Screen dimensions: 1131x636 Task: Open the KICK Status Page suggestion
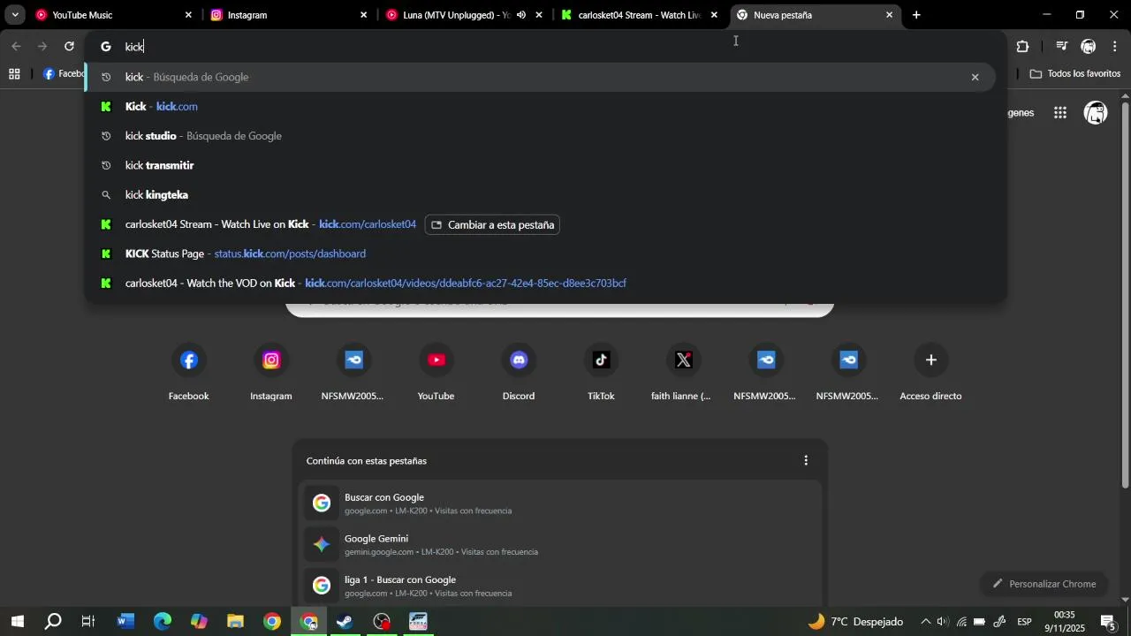(x=541, y=254)
